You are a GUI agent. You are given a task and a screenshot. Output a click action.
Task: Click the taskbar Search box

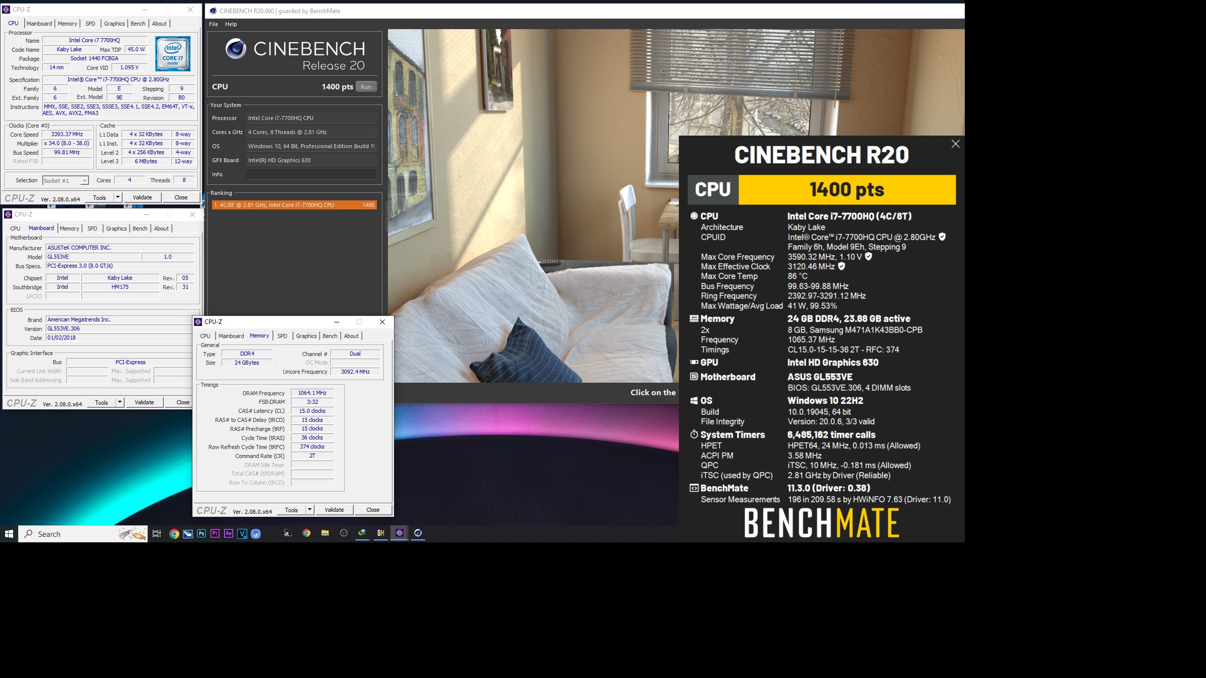83,534
